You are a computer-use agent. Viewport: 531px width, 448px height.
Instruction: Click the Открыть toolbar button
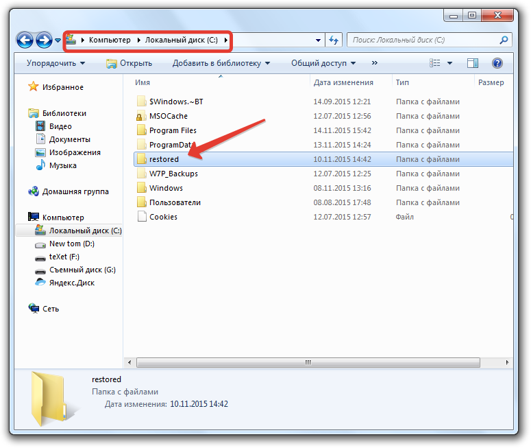129,63
